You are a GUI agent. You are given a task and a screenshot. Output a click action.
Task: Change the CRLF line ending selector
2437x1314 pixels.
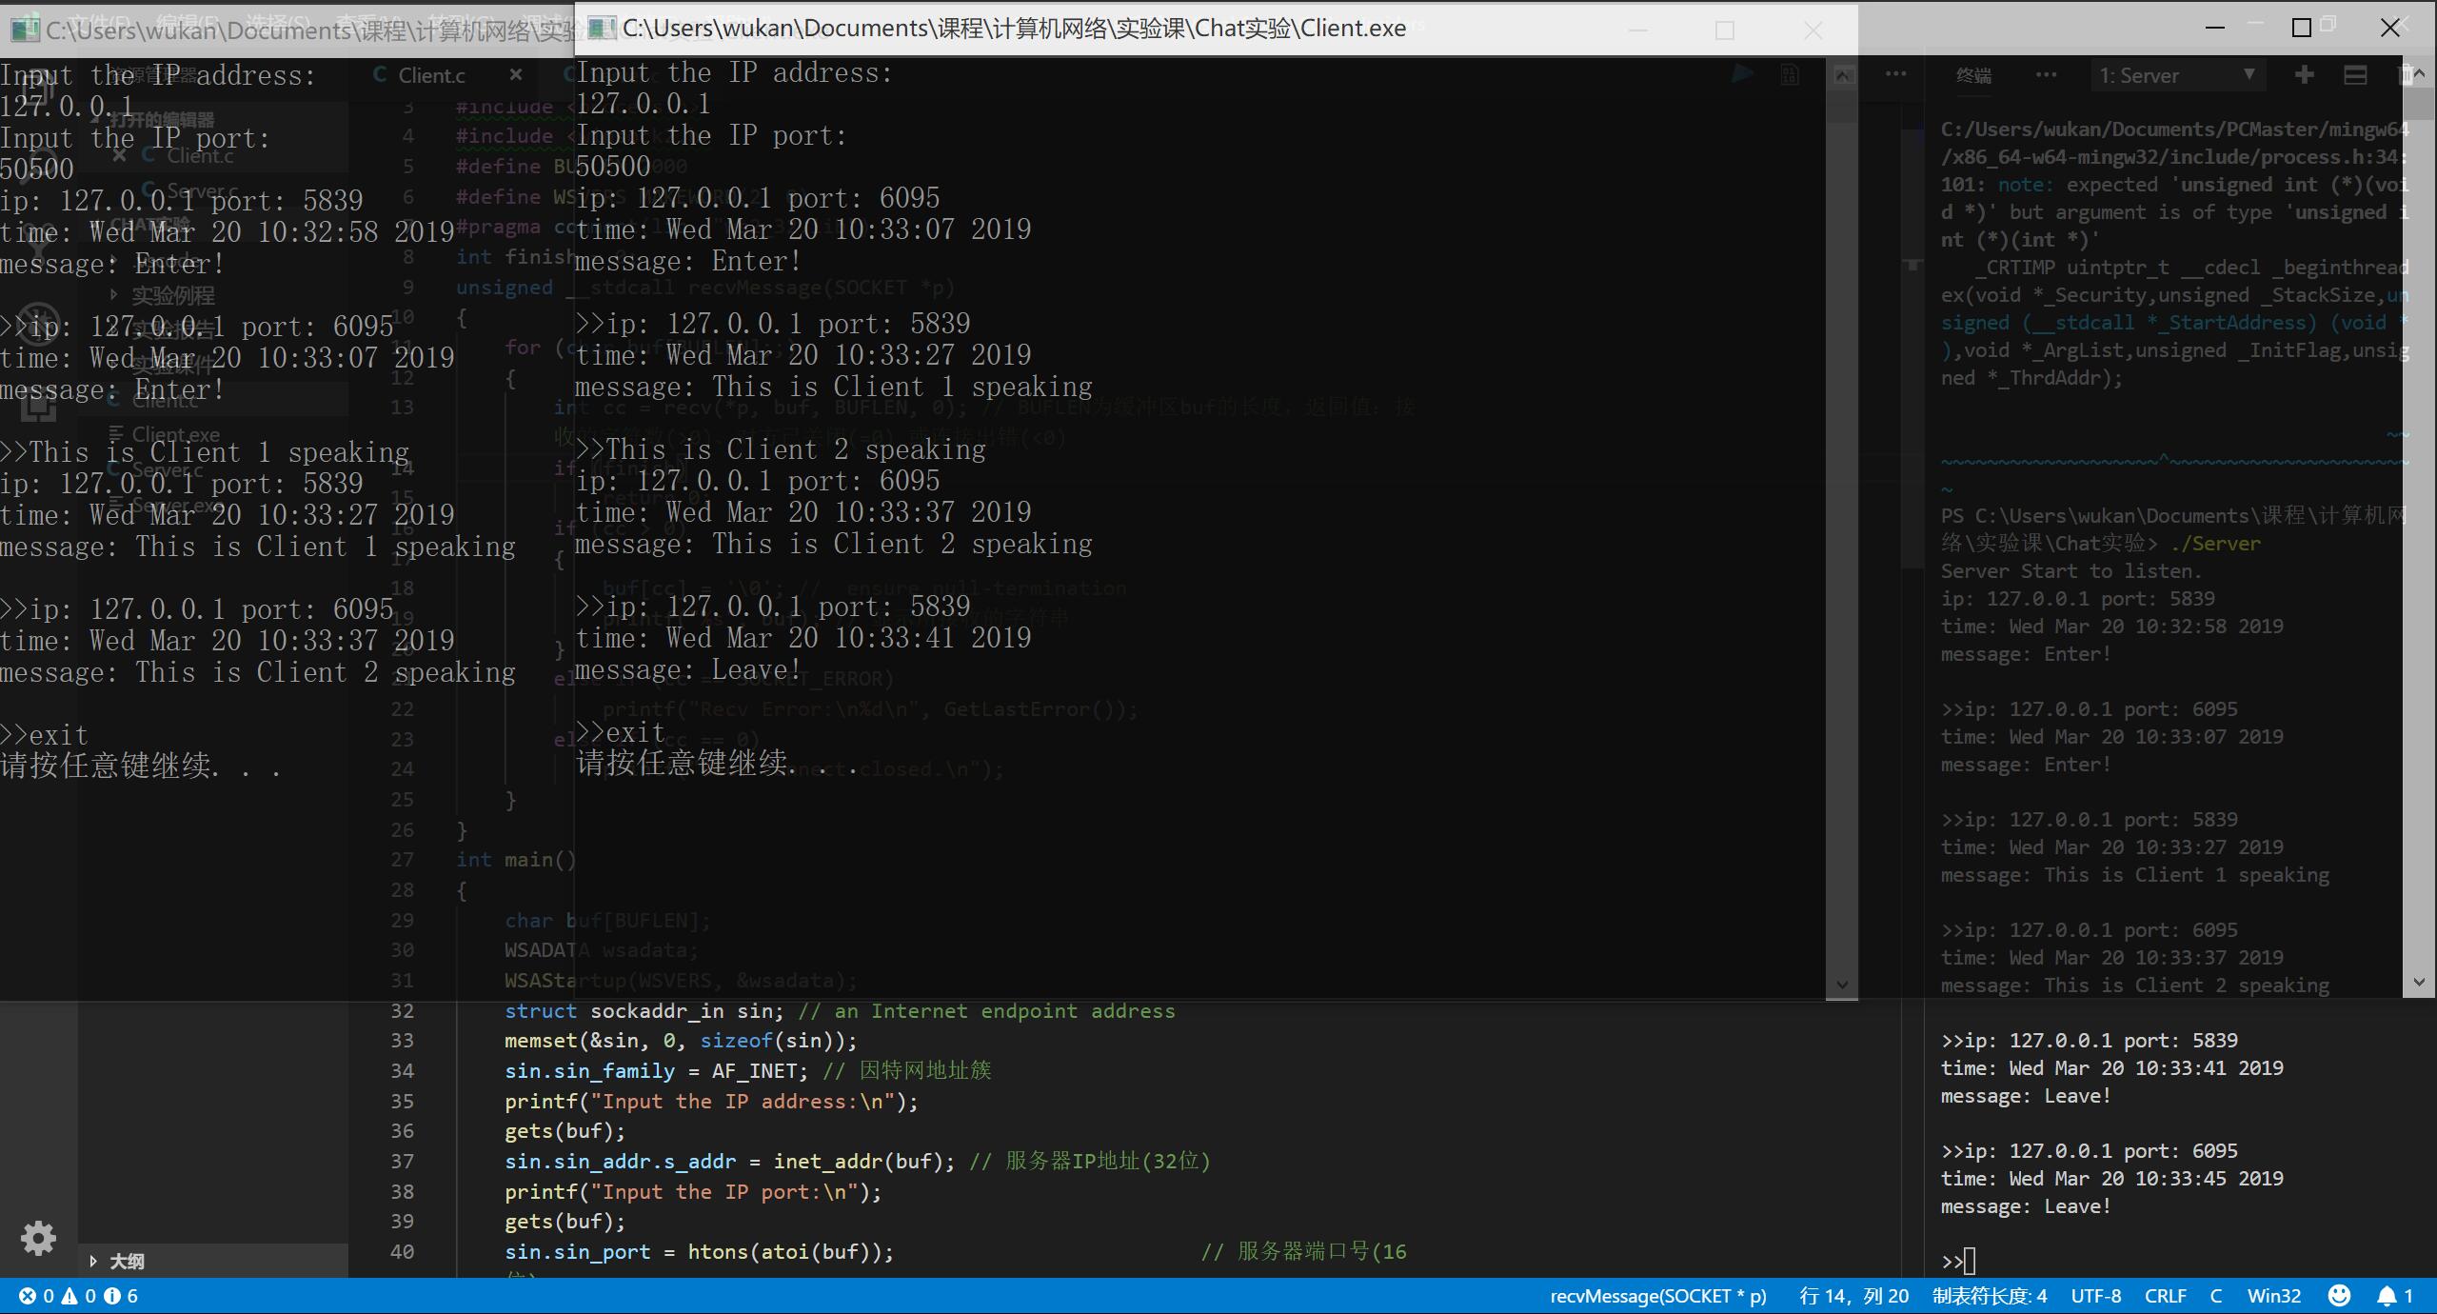2165,1296
